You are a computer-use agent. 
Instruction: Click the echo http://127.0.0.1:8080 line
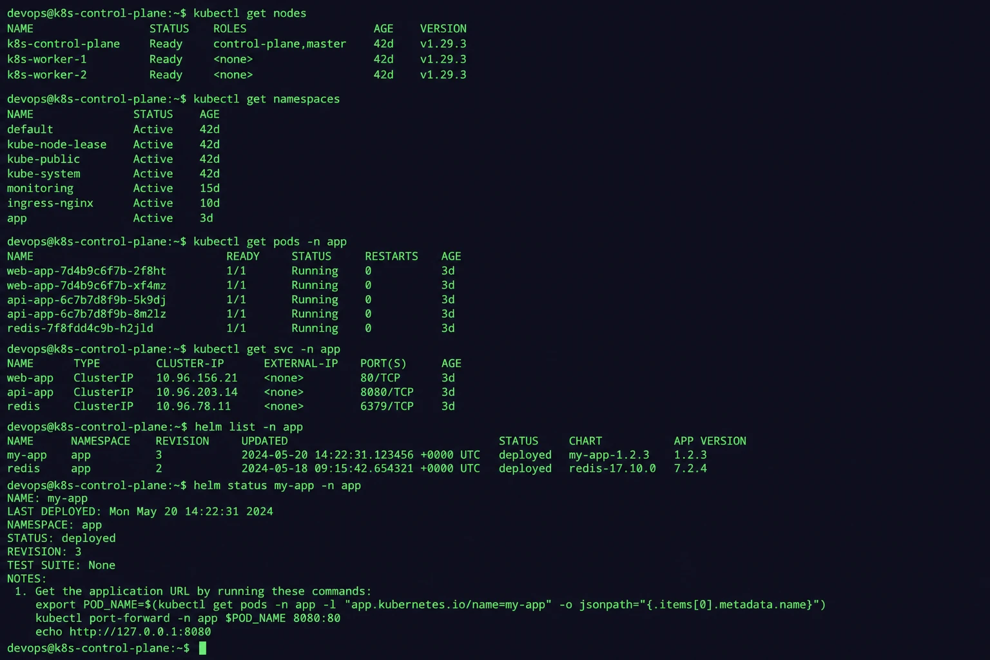pyautogui.click(x=123, y=632)
